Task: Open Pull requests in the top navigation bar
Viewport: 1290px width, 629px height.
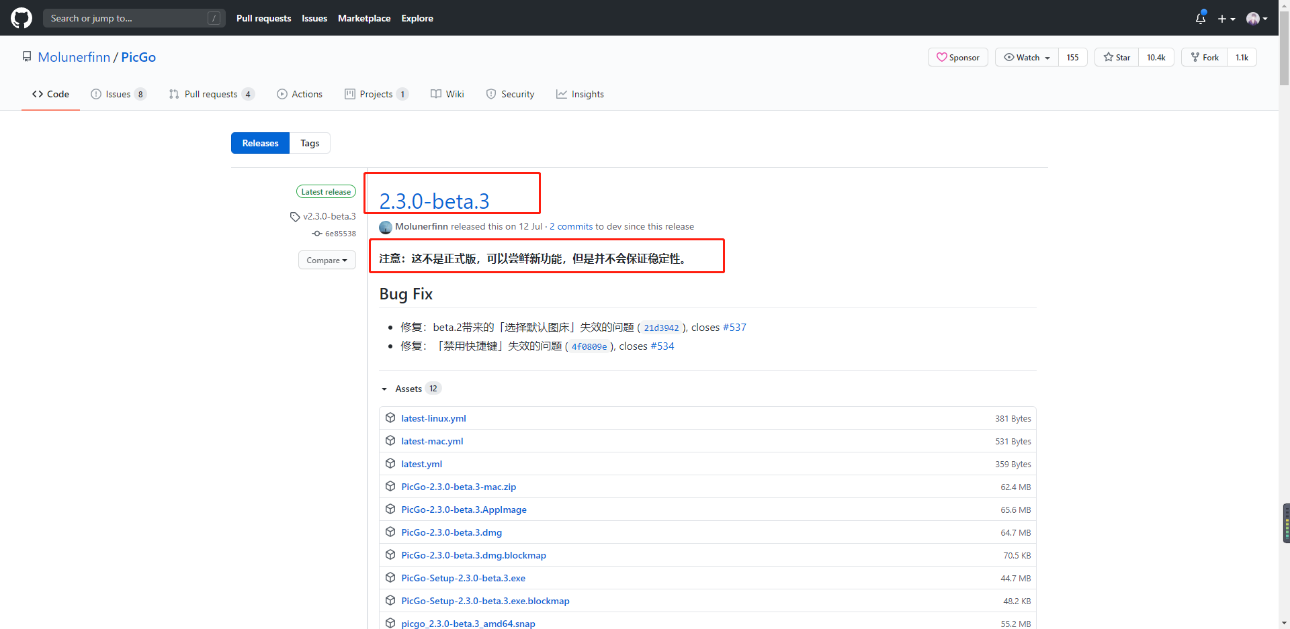Action: (x=263, y=18)
